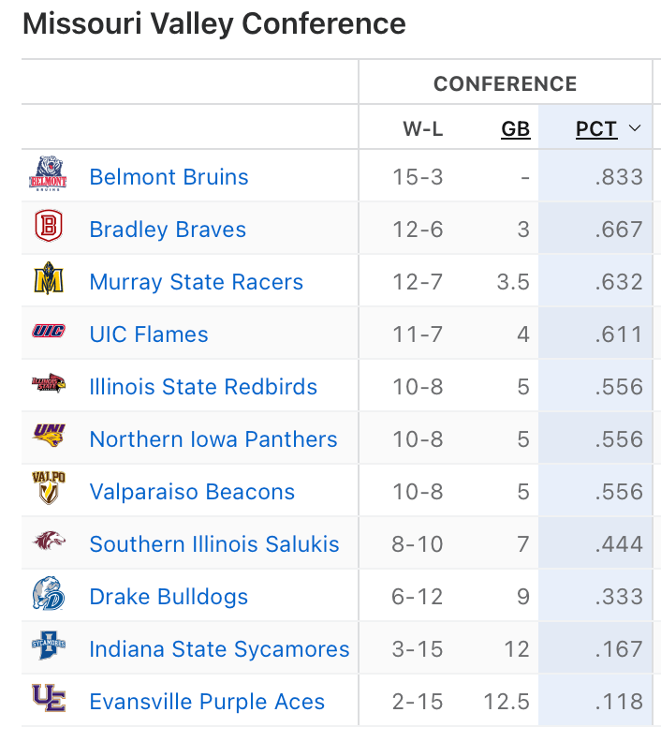Click the Valparaiso Beacons logo
661x742 pixels.
49,491
